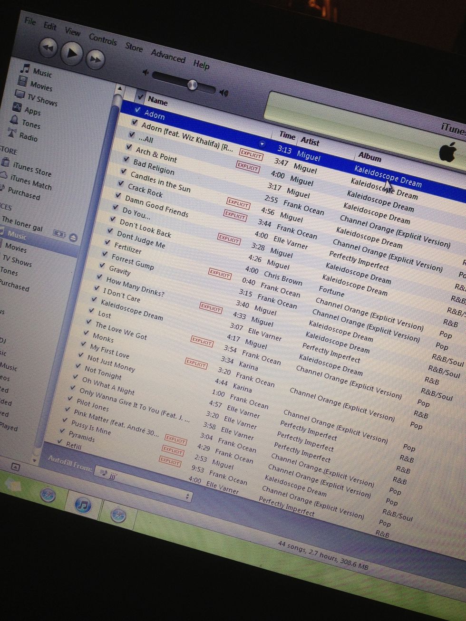Uncheck the selected Adorn song

pyautogui.click(x=137, y=110)
